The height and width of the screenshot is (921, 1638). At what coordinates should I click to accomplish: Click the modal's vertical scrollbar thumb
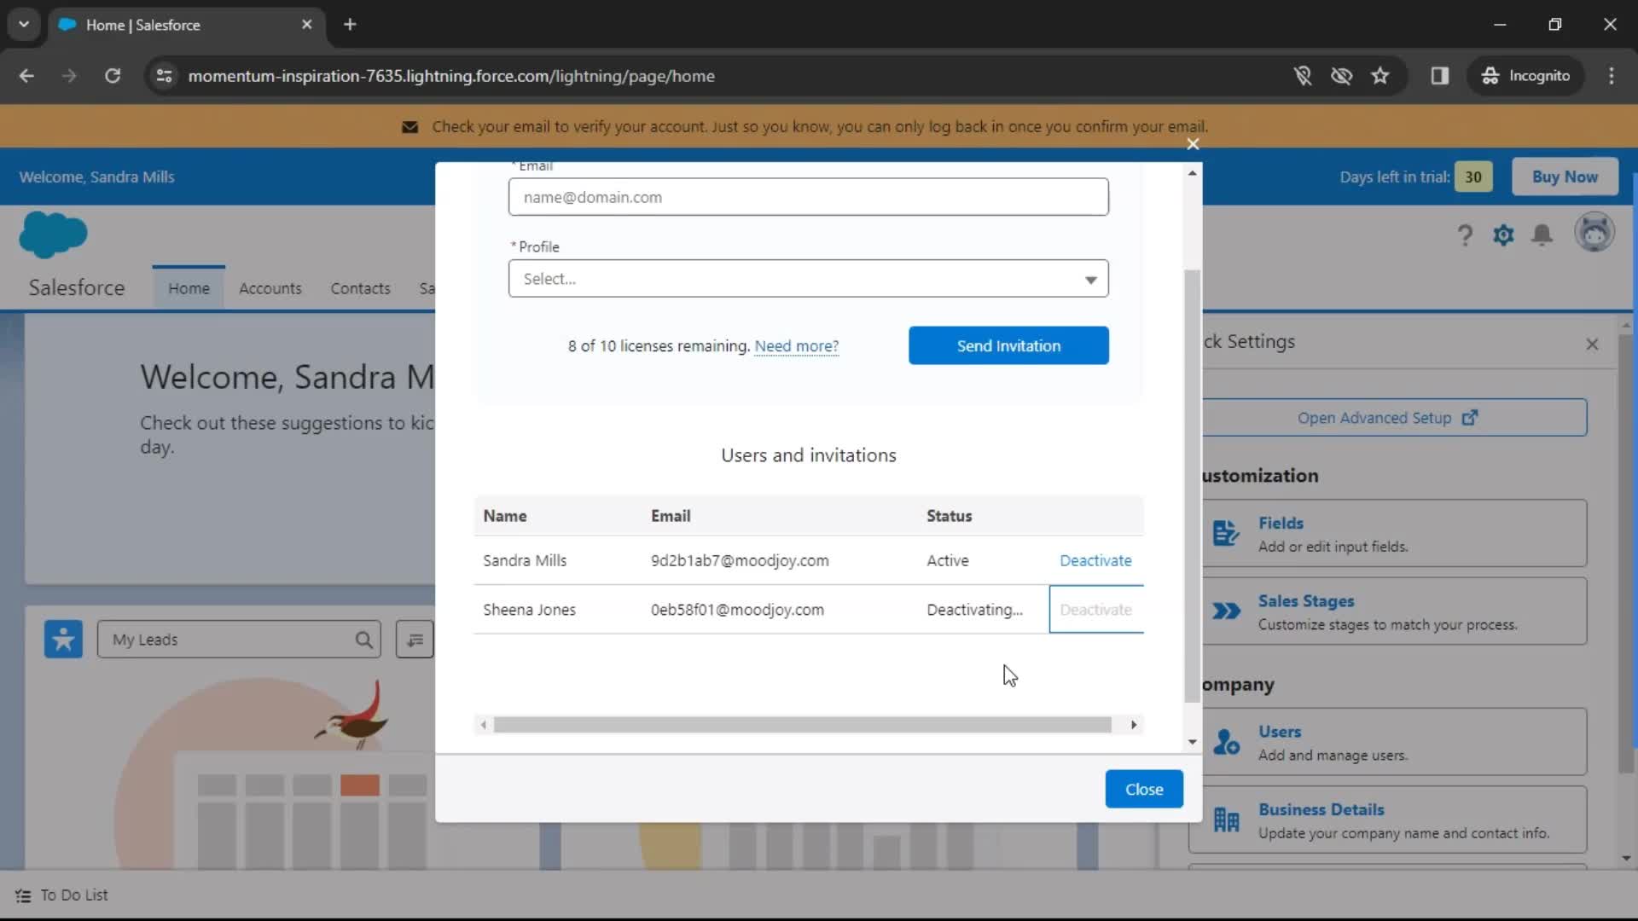click(1192, 486)
